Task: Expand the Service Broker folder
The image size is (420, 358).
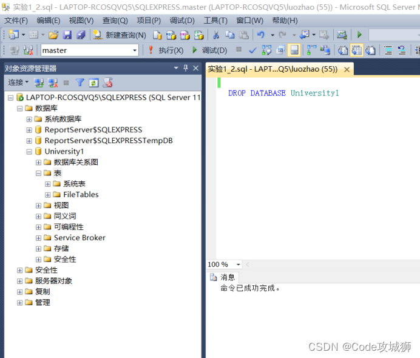Action: click(38, 238)
